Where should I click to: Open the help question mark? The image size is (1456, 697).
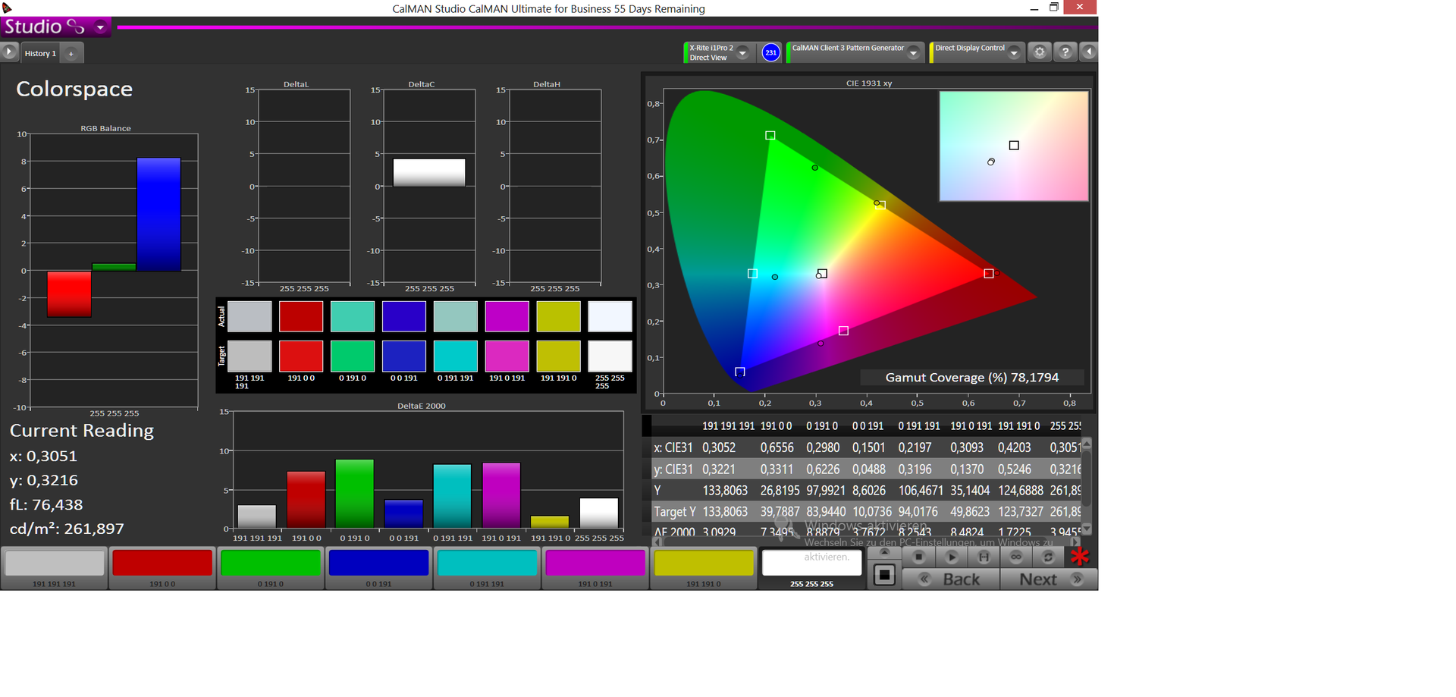coord(1065,52)
